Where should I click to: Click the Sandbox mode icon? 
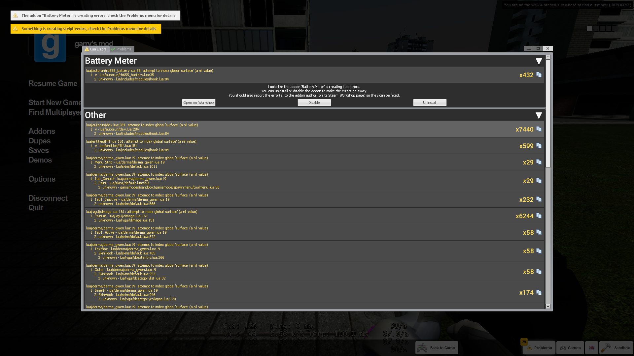point(606,347)
